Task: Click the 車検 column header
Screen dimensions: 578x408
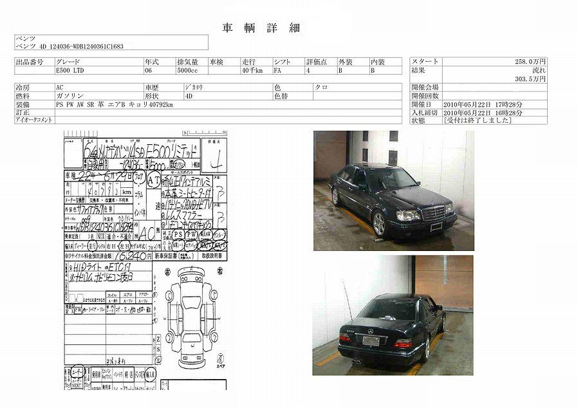Action: click(217, 62)
